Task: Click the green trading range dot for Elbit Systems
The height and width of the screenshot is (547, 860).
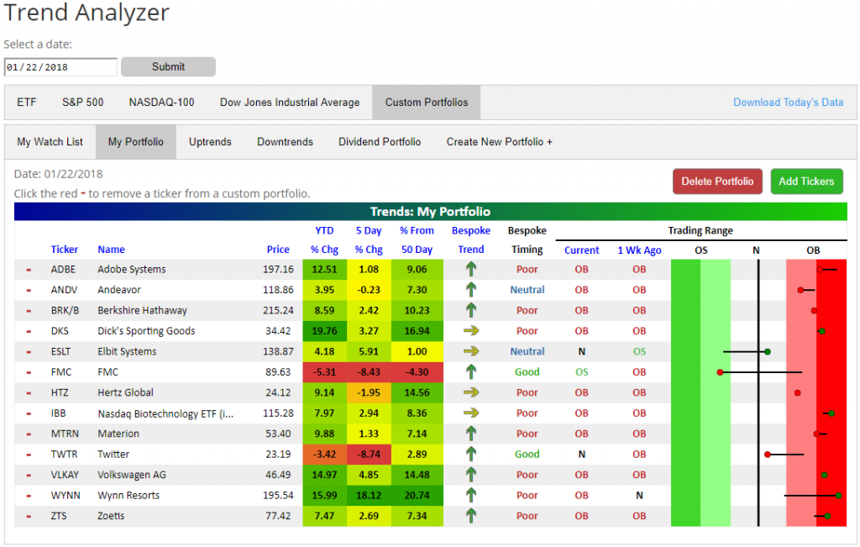Action: point(767,352)
